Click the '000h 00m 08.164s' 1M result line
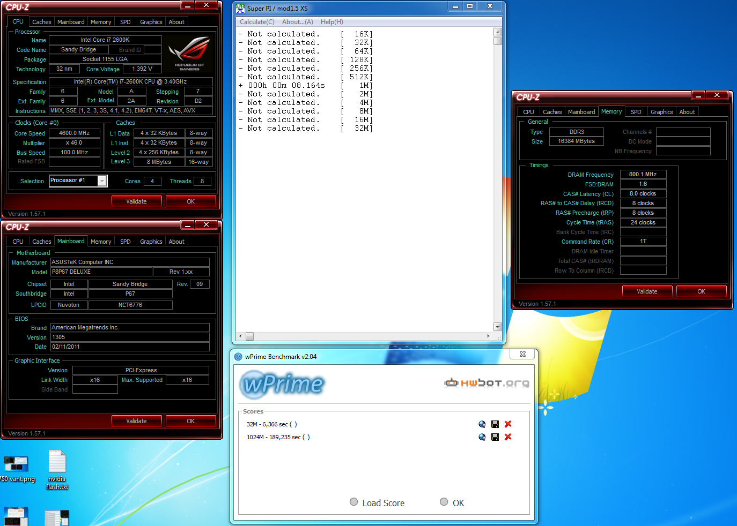Viewport: 737px width, 526px height. click(306, 85)
